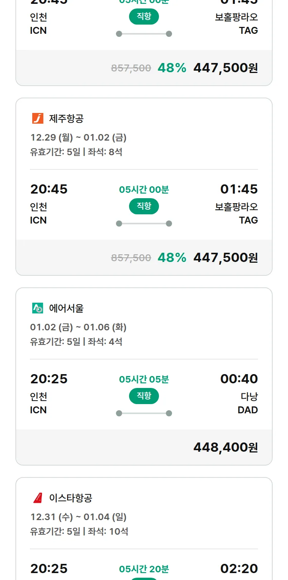Click the date range 12.31 (수) ~ 01.04 (일)
This screenshot has height=580, width=288.
tap(78, 517)
